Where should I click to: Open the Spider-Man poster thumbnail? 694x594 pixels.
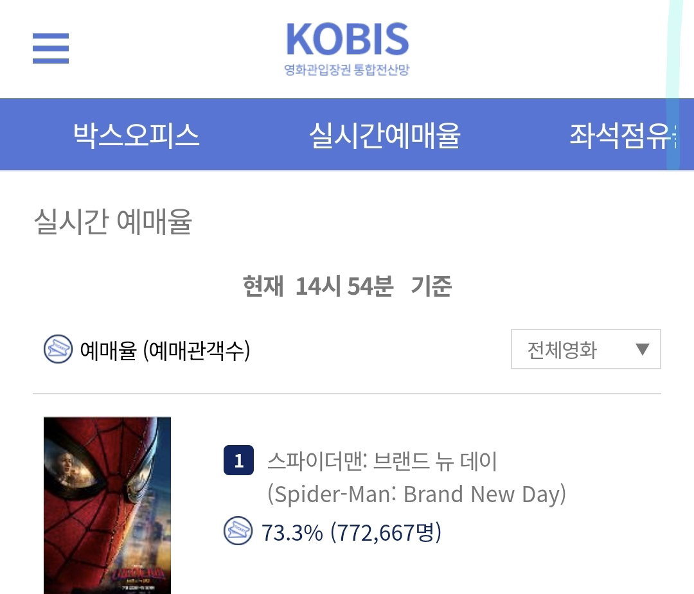[x=107, y=505]
